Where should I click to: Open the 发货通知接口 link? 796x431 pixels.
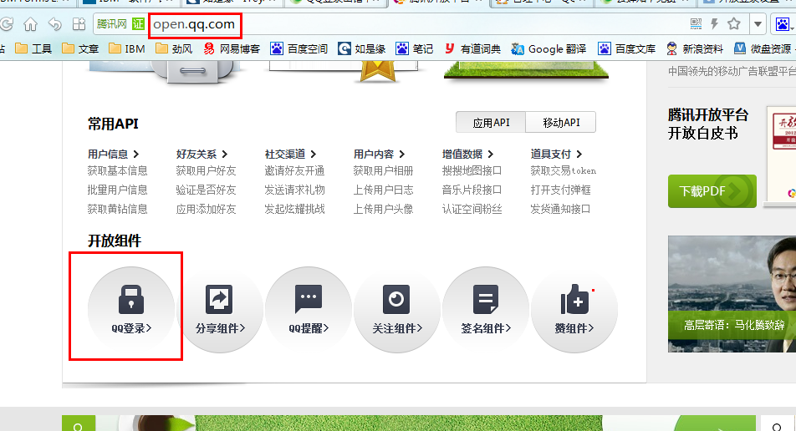click(x=560, y=209)
